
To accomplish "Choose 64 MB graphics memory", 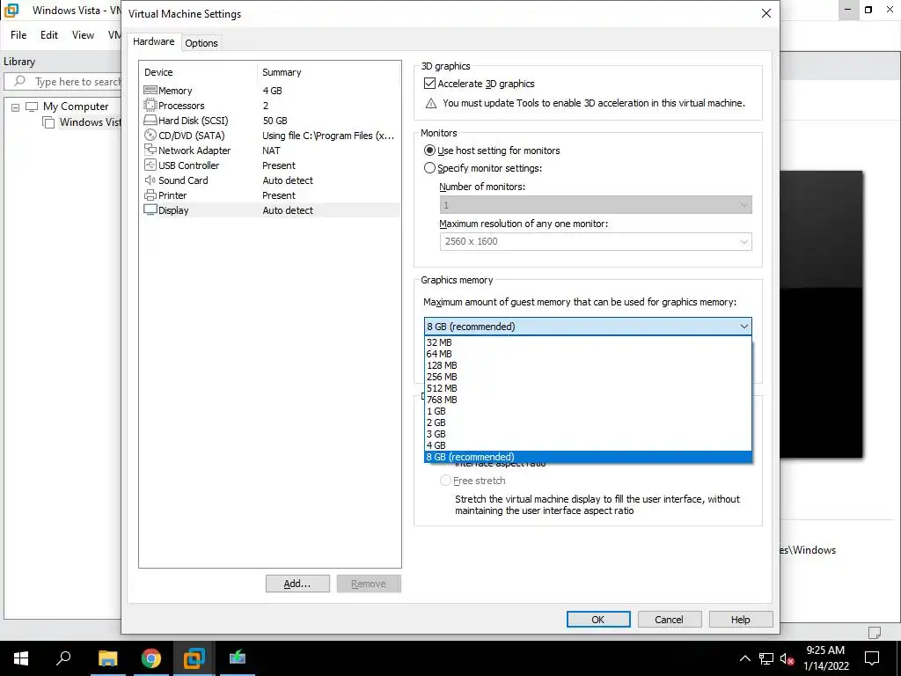I will (588, 354).
